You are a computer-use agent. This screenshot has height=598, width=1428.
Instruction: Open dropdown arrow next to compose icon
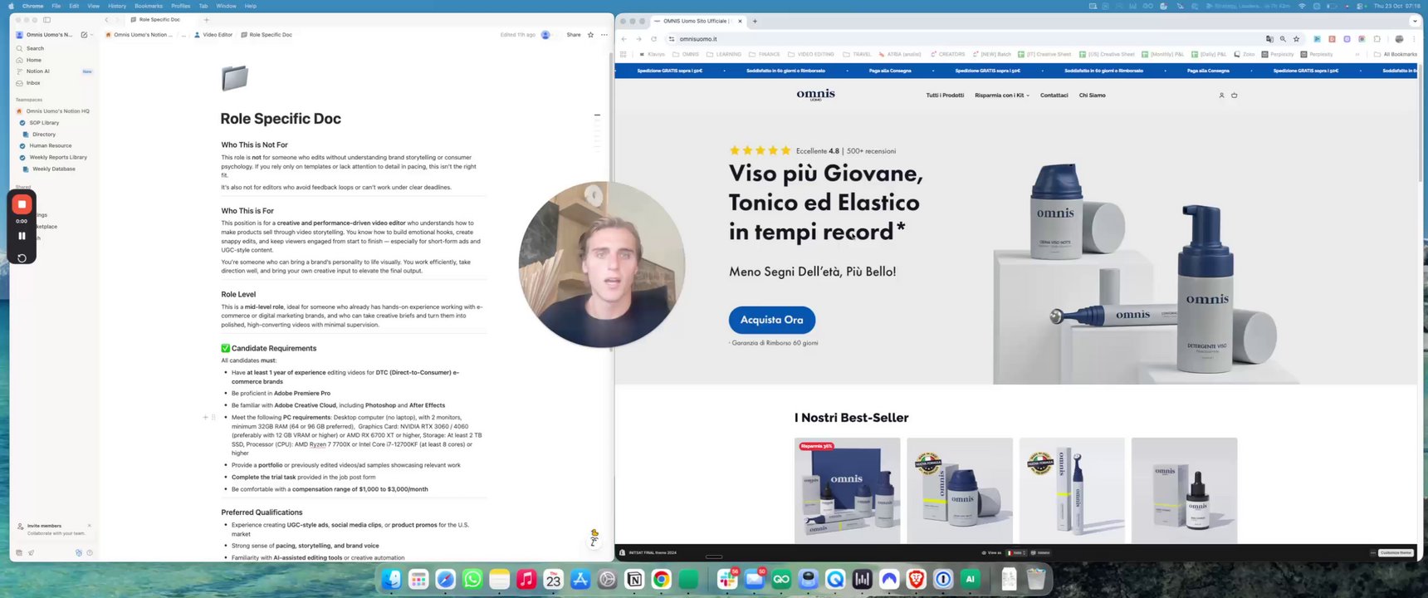pyautogui.click(x=91, y=35)
